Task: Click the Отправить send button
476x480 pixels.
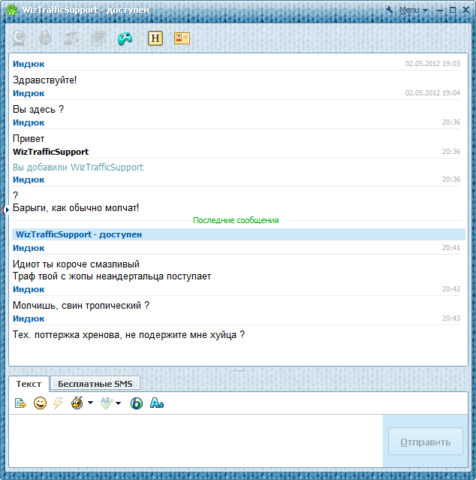Action: point(426,442)
